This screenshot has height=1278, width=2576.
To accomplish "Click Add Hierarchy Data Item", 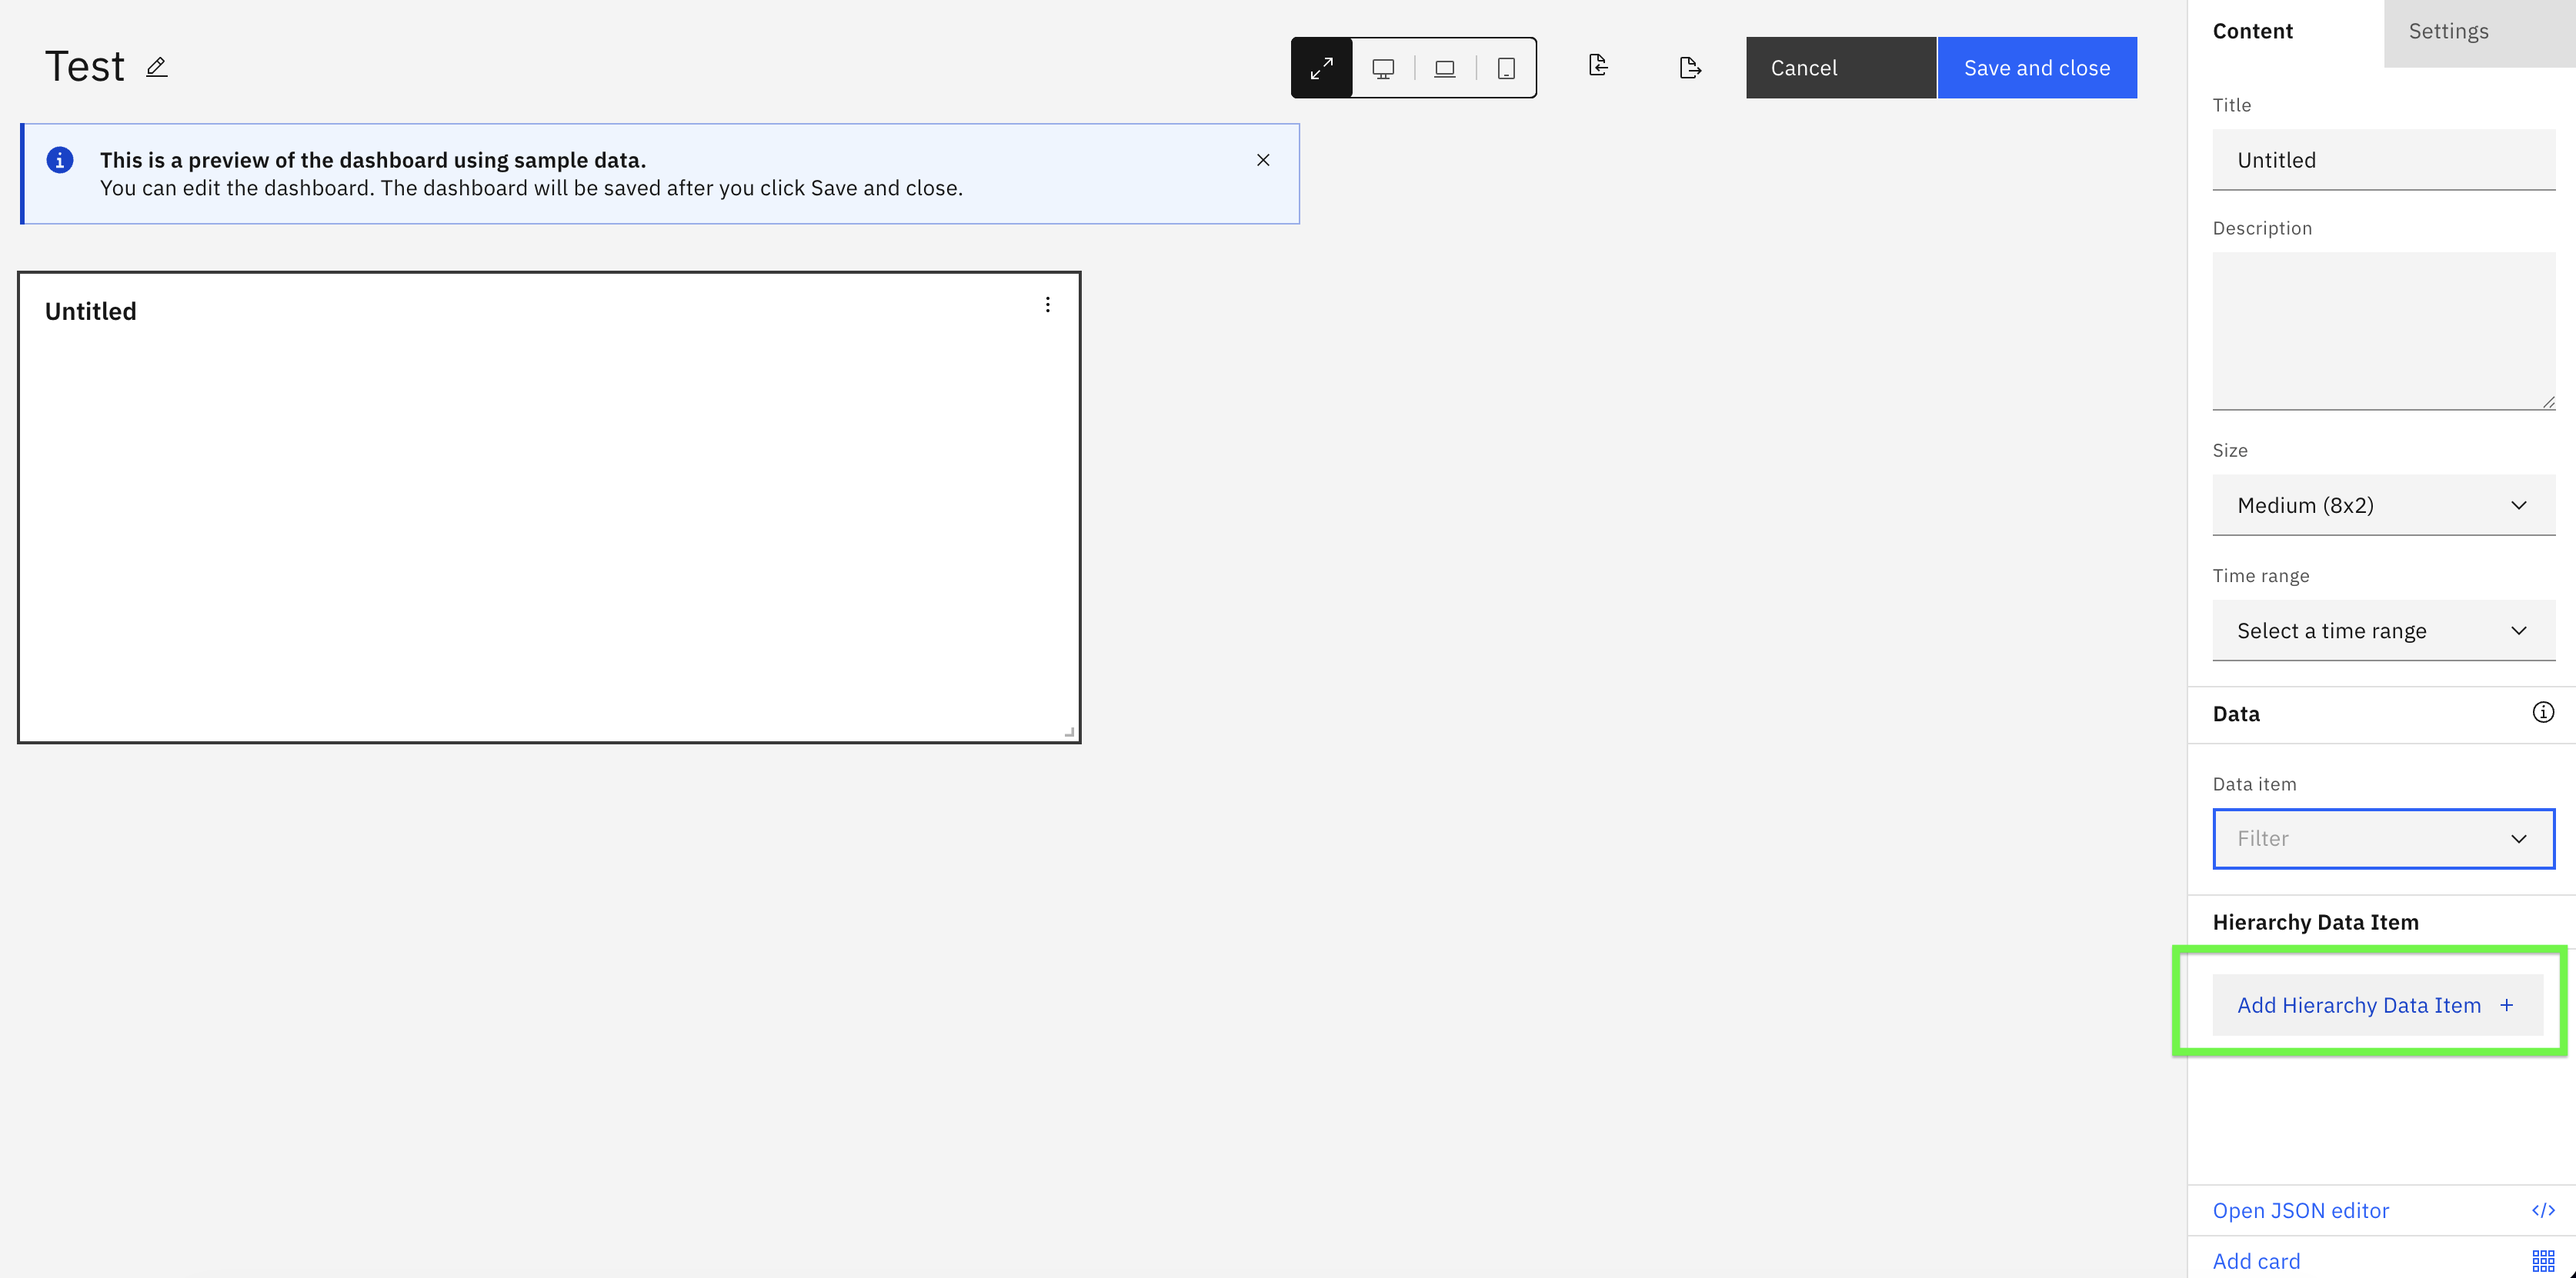I will click(2377, 1005).
